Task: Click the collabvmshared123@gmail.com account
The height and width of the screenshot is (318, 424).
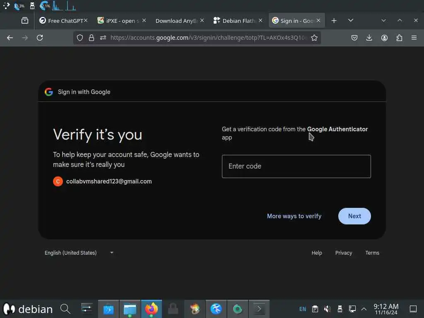Action: click(109, 181)
